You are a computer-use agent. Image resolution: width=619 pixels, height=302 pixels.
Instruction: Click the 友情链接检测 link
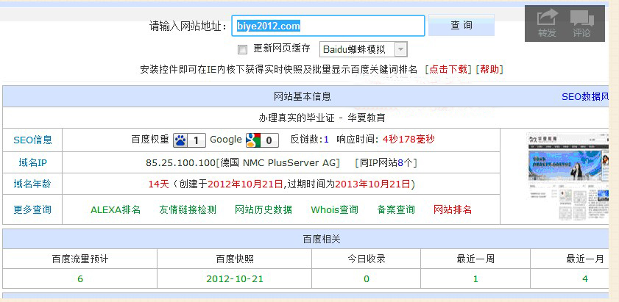point(188,209)
